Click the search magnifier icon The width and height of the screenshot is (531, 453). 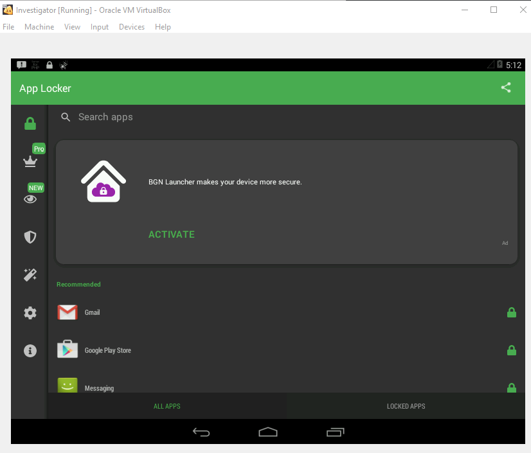[x=66, y=117]
